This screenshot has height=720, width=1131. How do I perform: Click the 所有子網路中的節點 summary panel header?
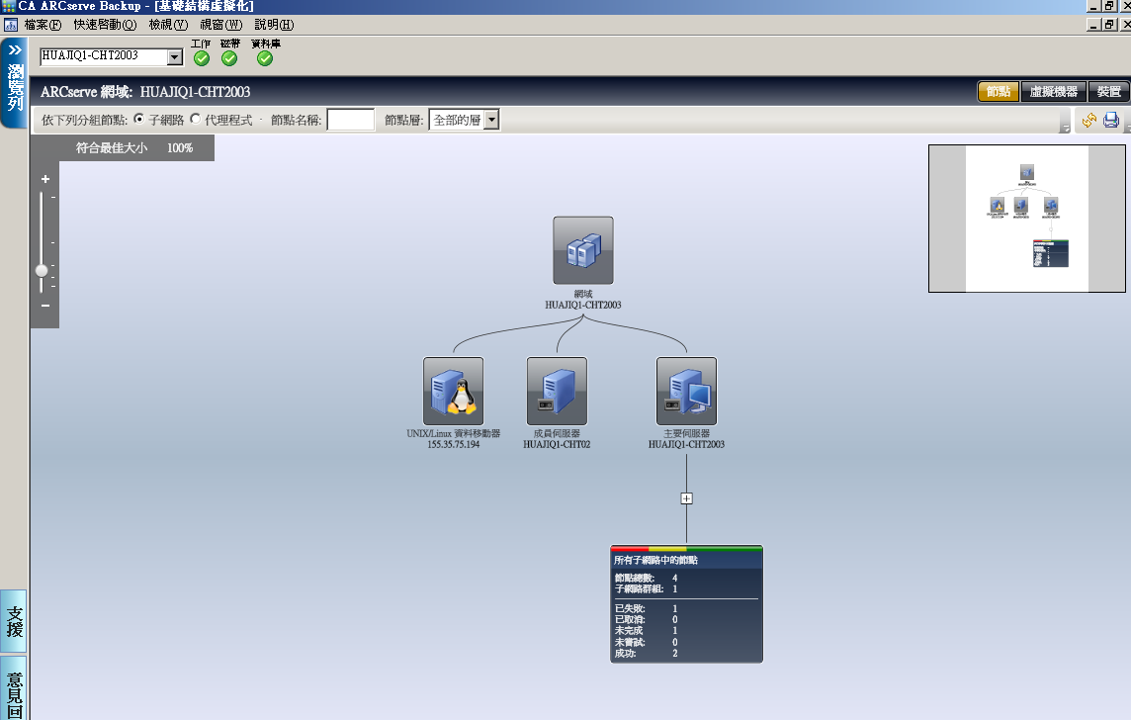coord(686,560)
